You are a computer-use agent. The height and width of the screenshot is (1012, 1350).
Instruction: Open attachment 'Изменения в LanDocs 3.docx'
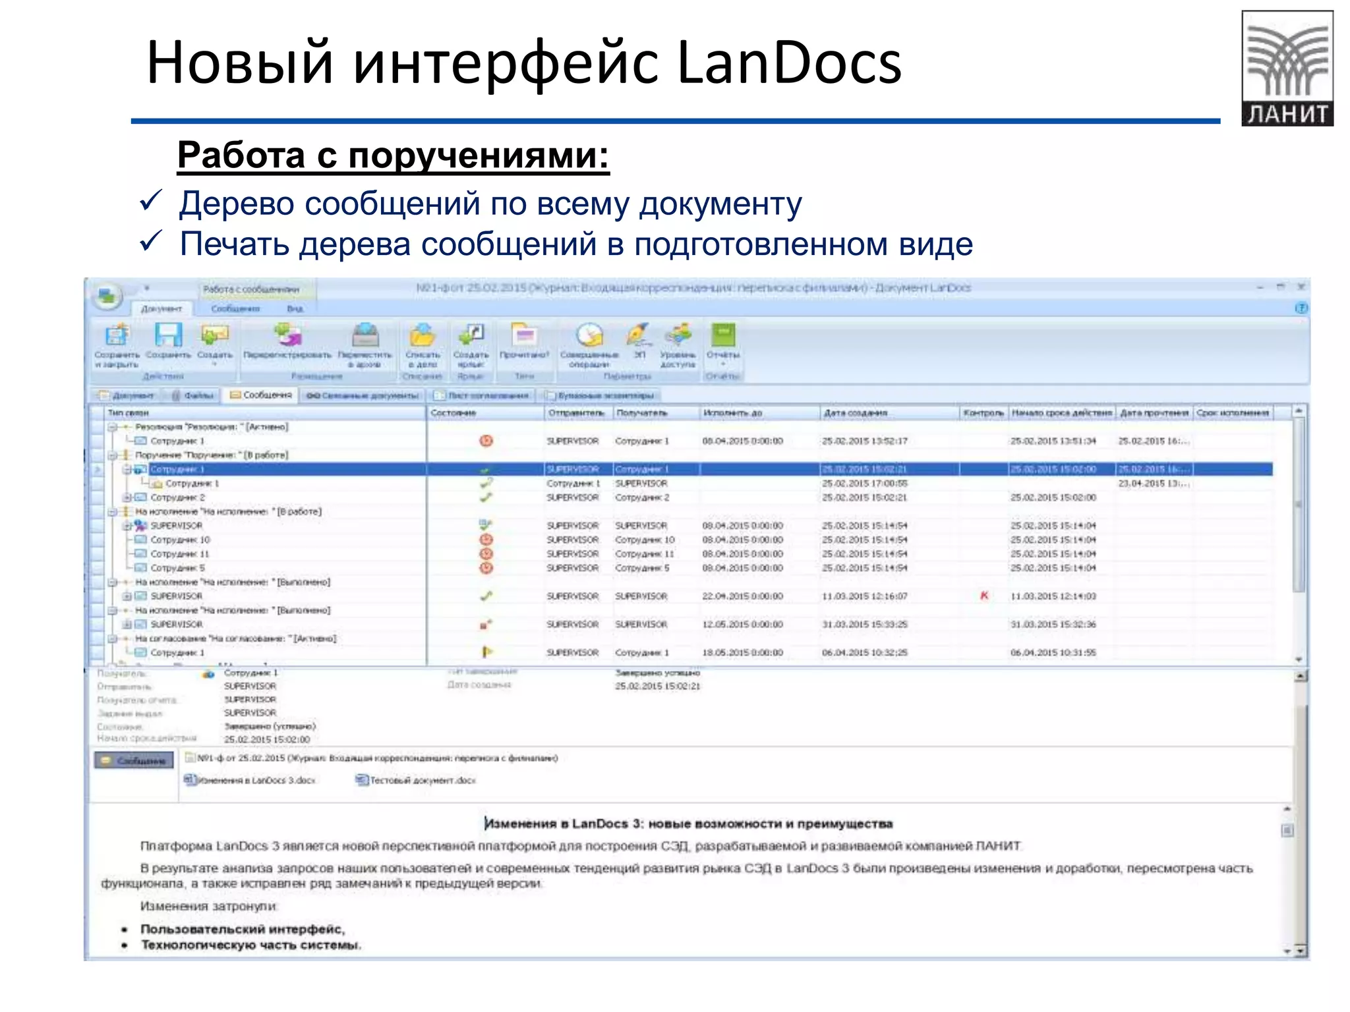250,780
